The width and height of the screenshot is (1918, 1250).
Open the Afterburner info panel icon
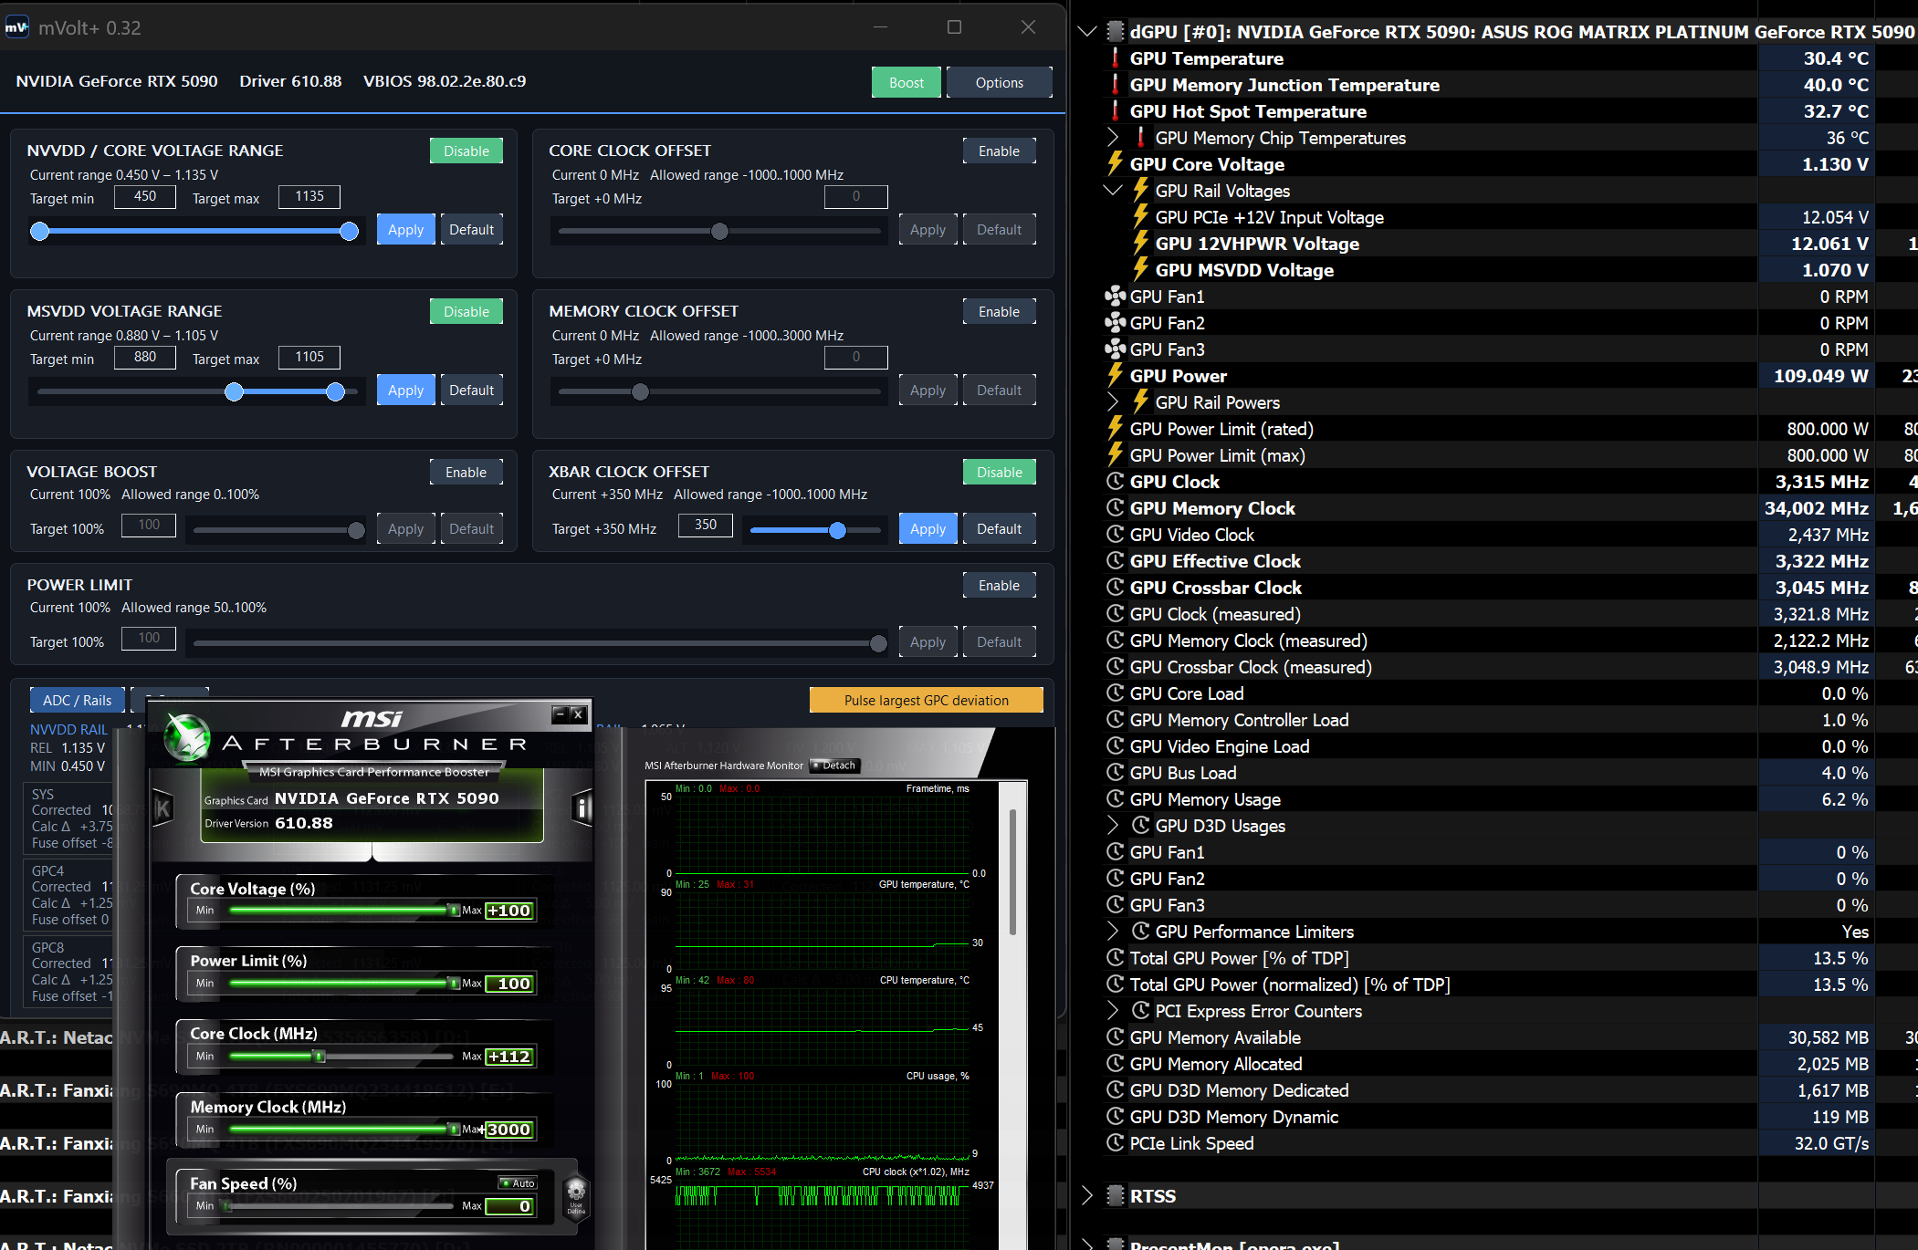(x=582, y=808)
